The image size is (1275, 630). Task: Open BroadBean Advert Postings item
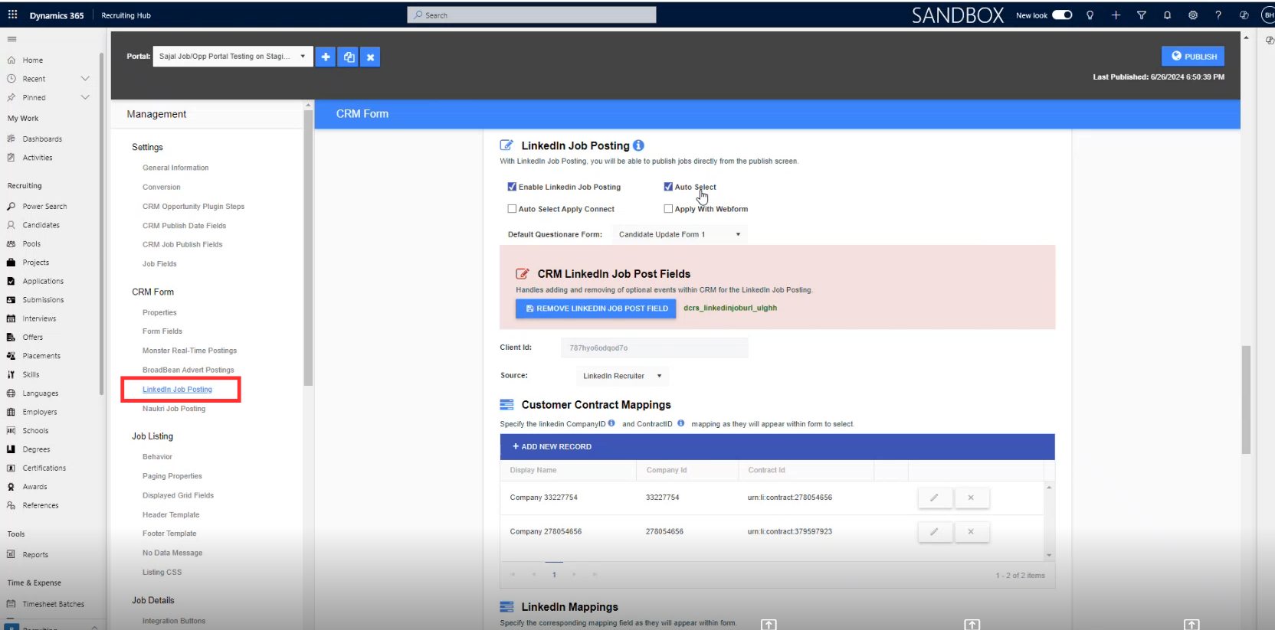pos(188,370)
